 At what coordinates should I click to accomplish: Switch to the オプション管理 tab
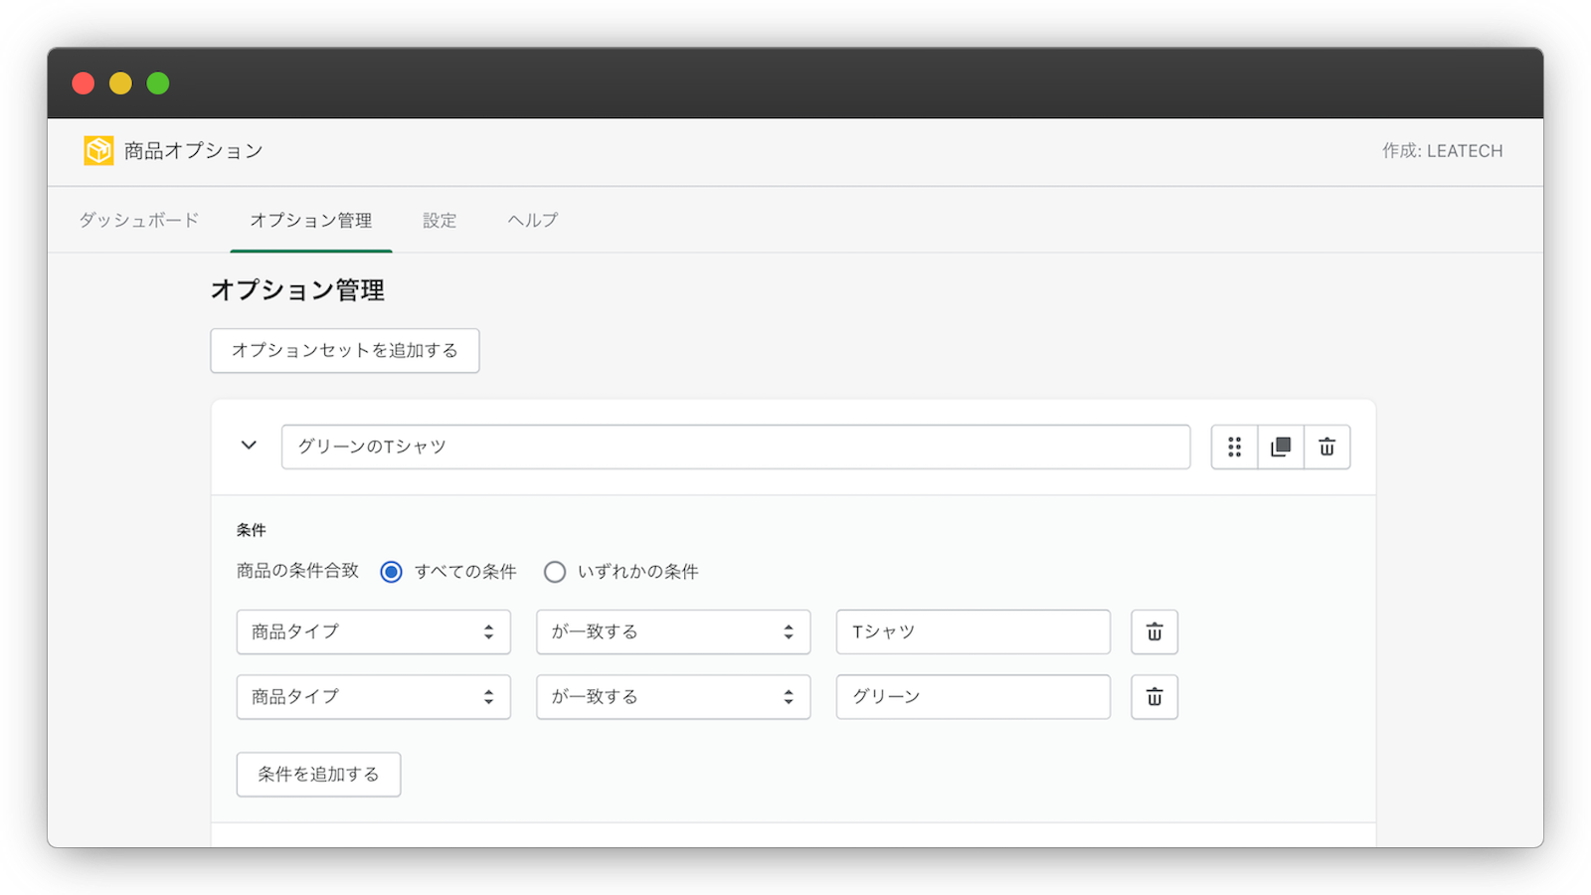point(311,220)
